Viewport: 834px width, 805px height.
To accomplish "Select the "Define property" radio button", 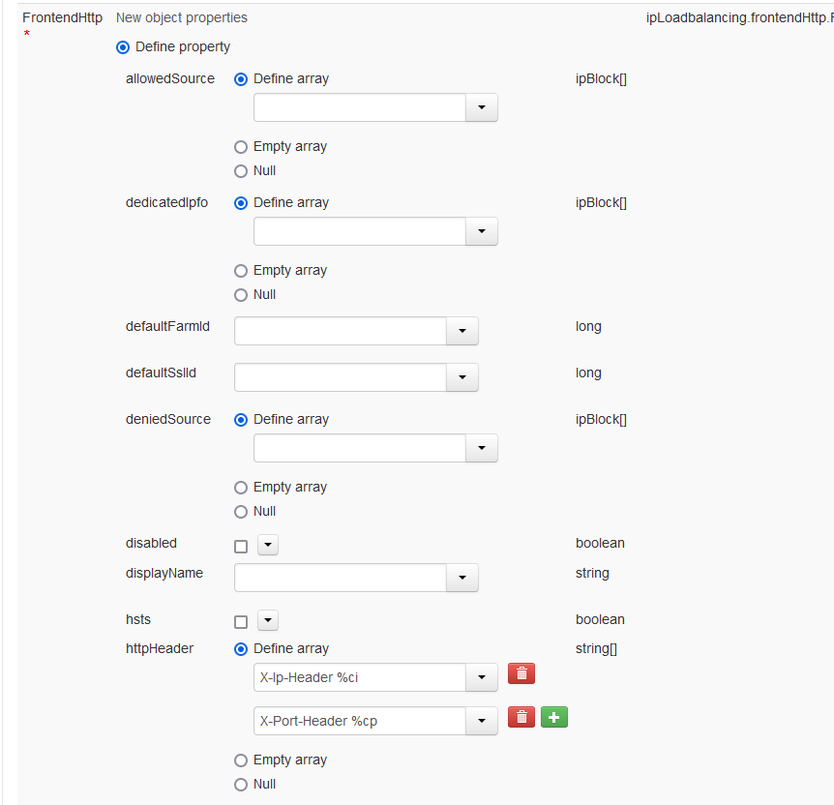I will pyautogui.click(x=123, y=46).
